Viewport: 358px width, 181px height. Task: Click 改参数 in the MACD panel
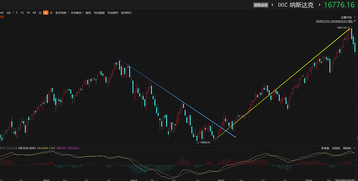tap(325, 148)
